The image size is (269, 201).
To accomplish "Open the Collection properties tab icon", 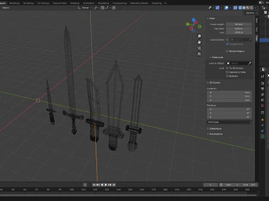I will point(262,112).
